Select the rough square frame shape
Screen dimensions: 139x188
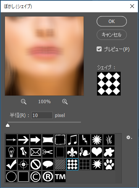[x=60, y=140]
